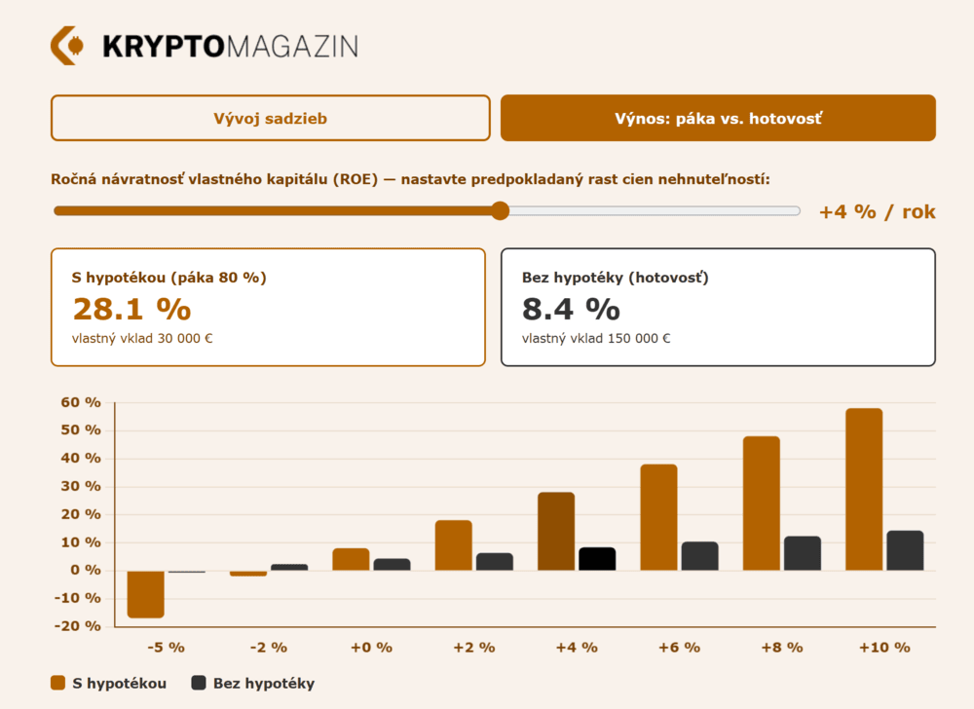Click the Bez hypotéky result card
Image resolution: width=974 pixels, height=709 pixels.
(718, 307)
